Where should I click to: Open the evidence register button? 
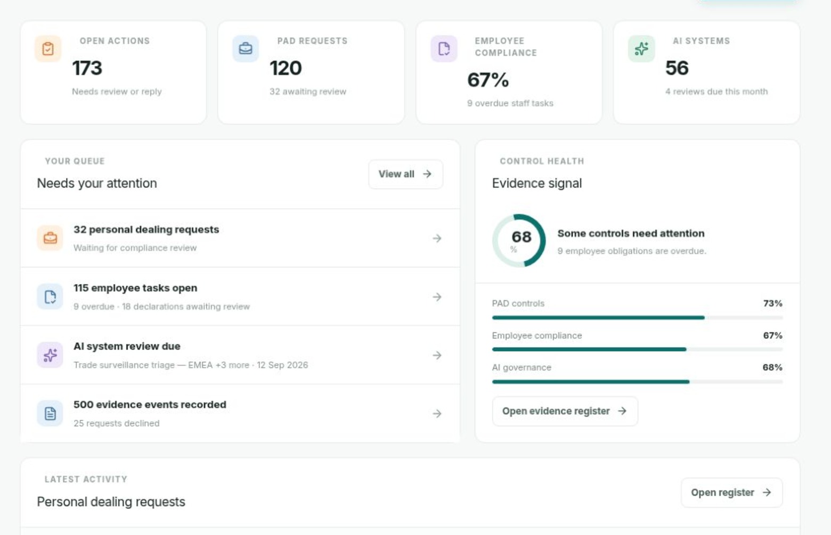(x=565, y=411)
